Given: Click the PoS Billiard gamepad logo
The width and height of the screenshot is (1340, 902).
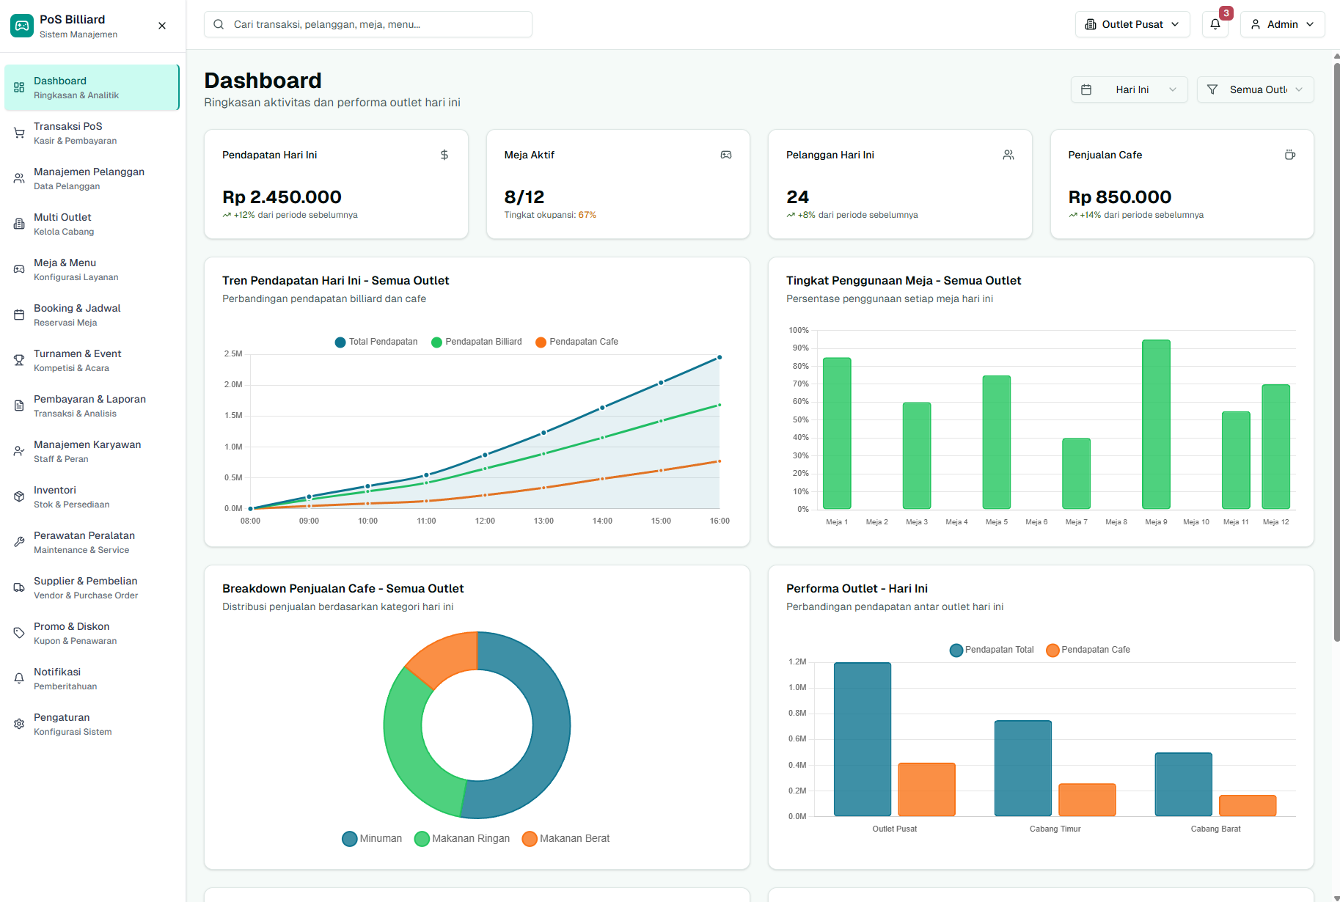Looking at the screenshot, I should tap(22, 26).
